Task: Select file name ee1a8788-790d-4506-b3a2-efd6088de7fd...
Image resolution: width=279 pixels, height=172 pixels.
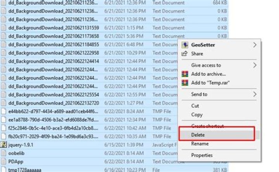Action: point(53,120)
